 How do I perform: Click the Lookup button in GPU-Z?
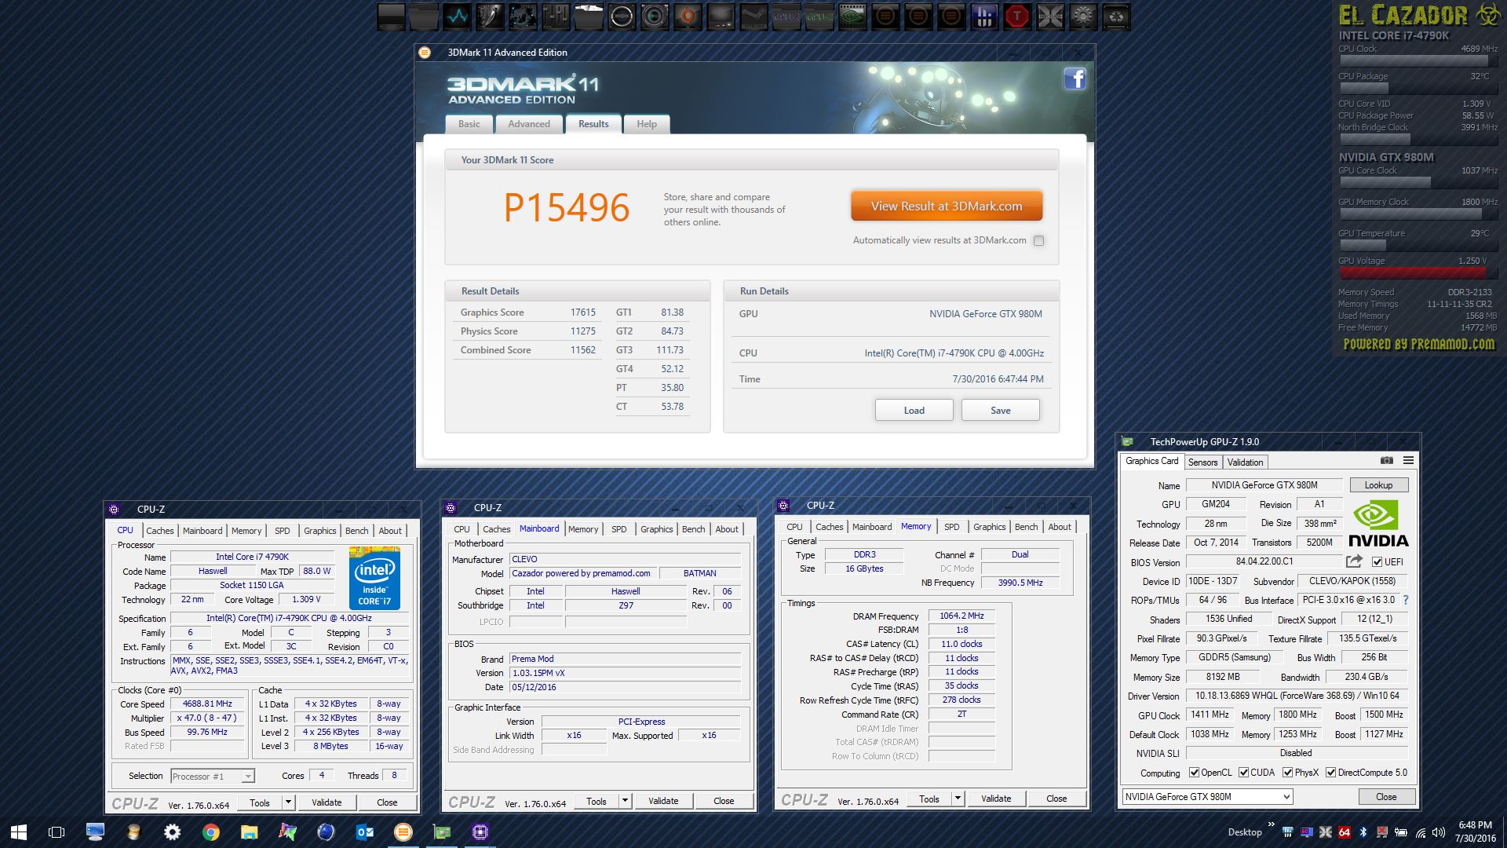[1378, 485]
